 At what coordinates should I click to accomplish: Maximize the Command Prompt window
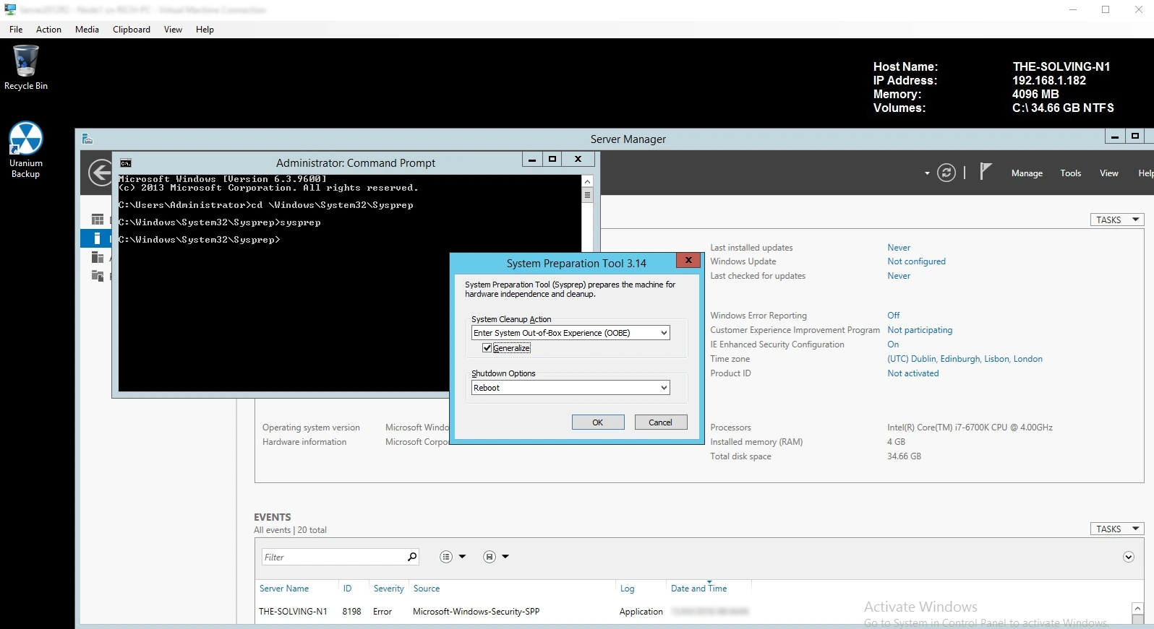tap(552, 160)
